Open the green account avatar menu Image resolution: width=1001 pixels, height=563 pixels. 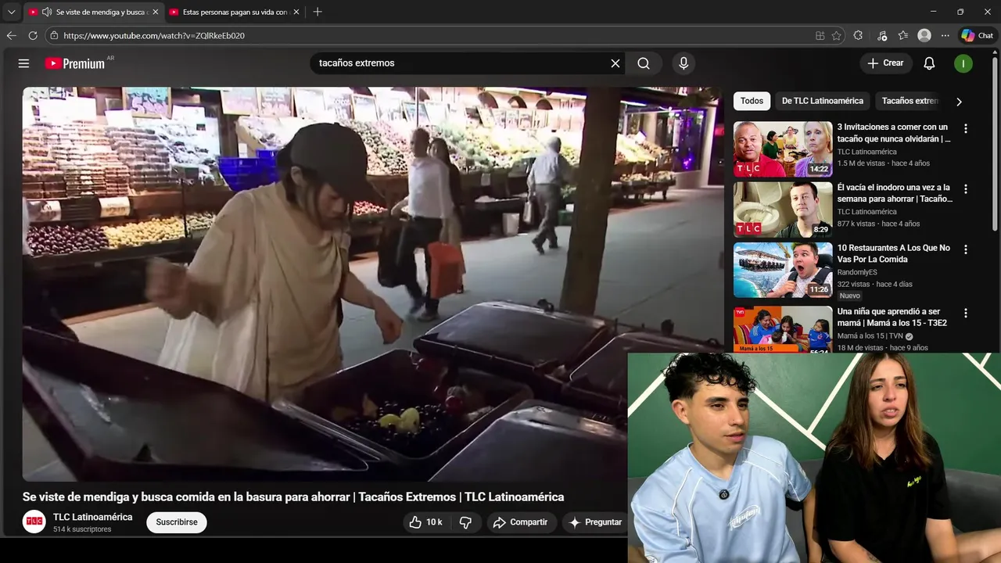[963, 63]
